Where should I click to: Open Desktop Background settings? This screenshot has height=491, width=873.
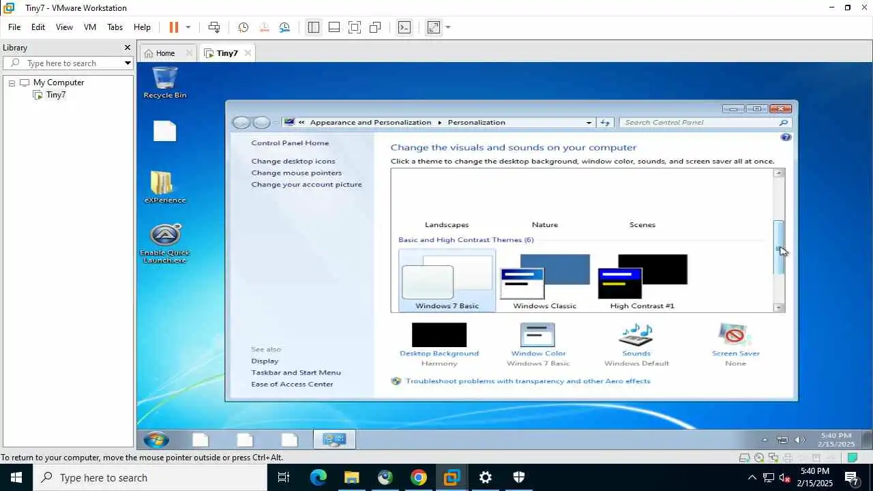coord(439,344)
